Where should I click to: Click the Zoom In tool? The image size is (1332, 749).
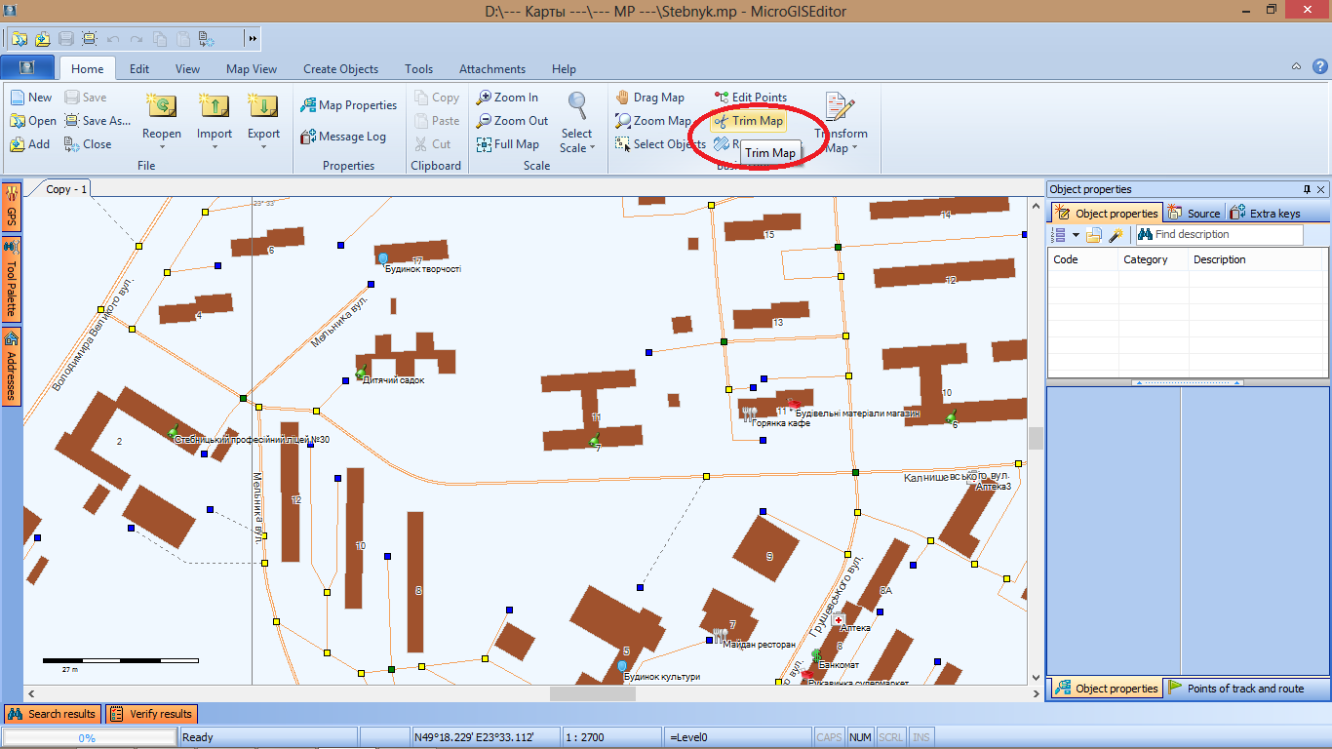(x=484, y=98)
